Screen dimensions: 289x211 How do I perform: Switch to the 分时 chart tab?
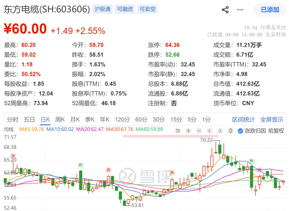click(13, 120)
